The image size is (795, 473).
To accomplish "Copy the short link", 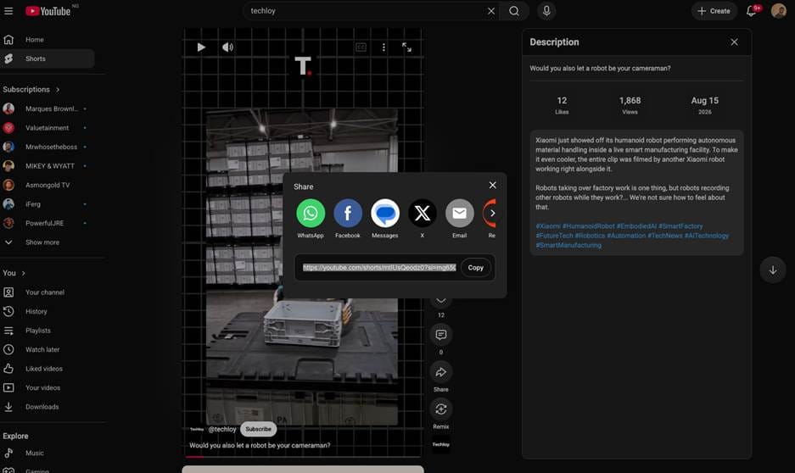I will coord(476,267).
